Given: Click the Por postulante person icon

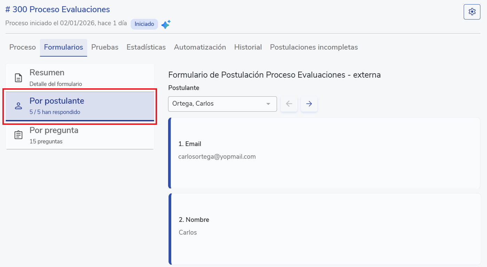Looking at the screenshot, I should (18, 106).
